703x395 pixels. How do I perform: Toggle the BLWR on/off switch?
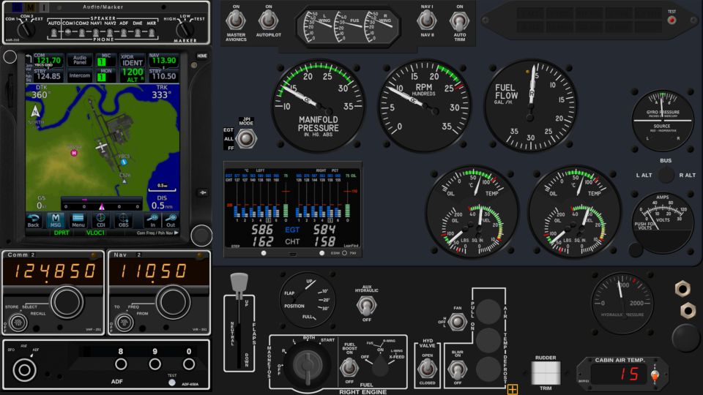457,370
